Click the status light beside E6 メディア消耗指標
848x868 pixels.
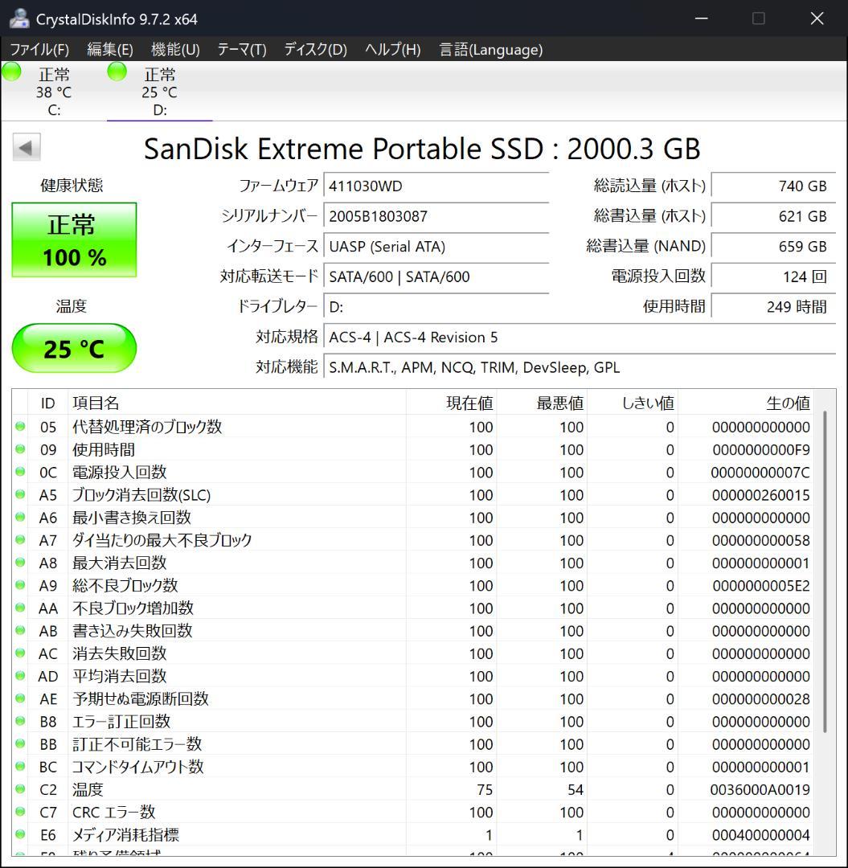tap(20, 835)
